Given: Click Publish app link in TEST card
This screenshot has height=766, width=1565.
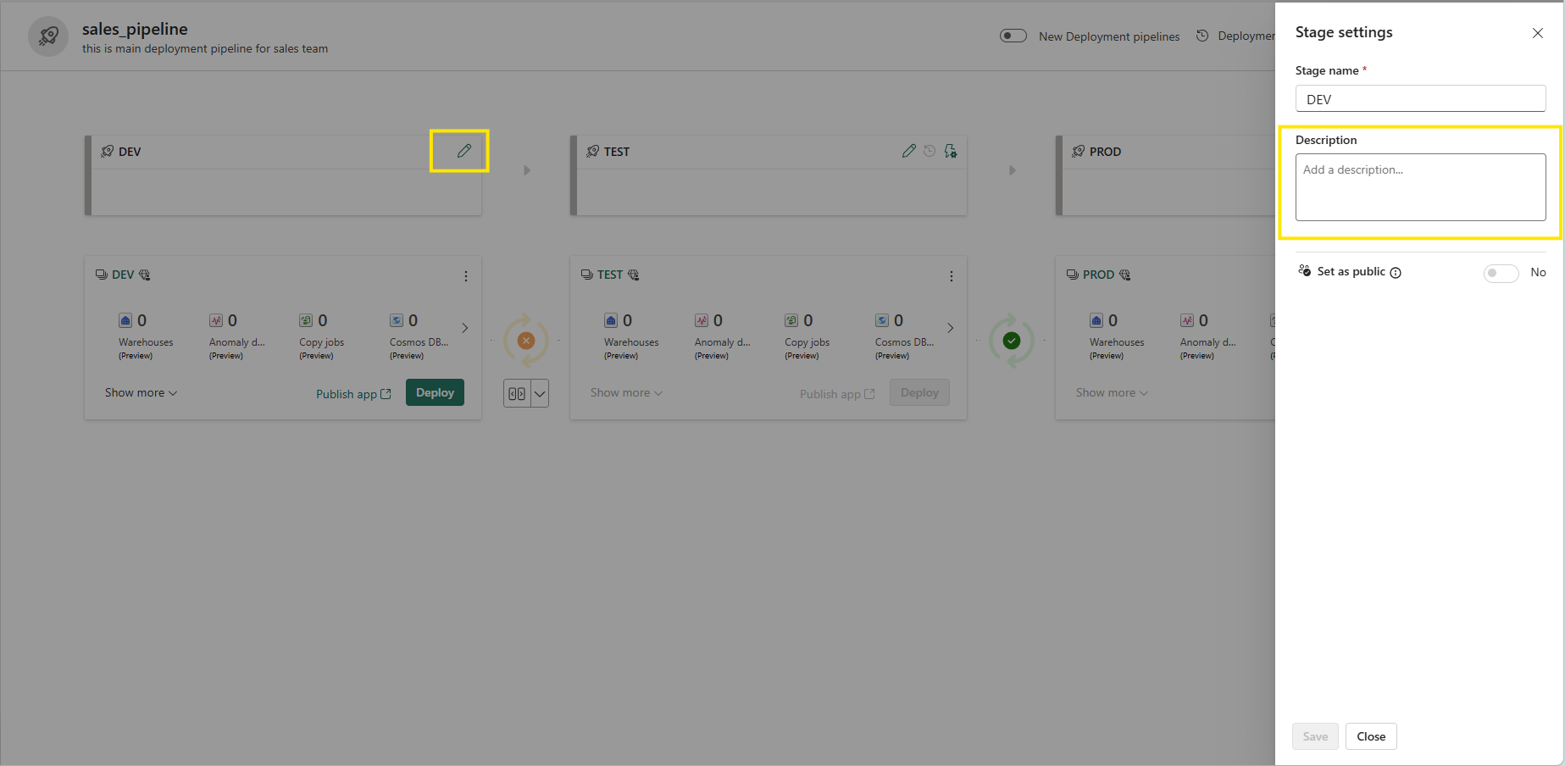Looking at the screenshot, I should [x=837, y=394].
